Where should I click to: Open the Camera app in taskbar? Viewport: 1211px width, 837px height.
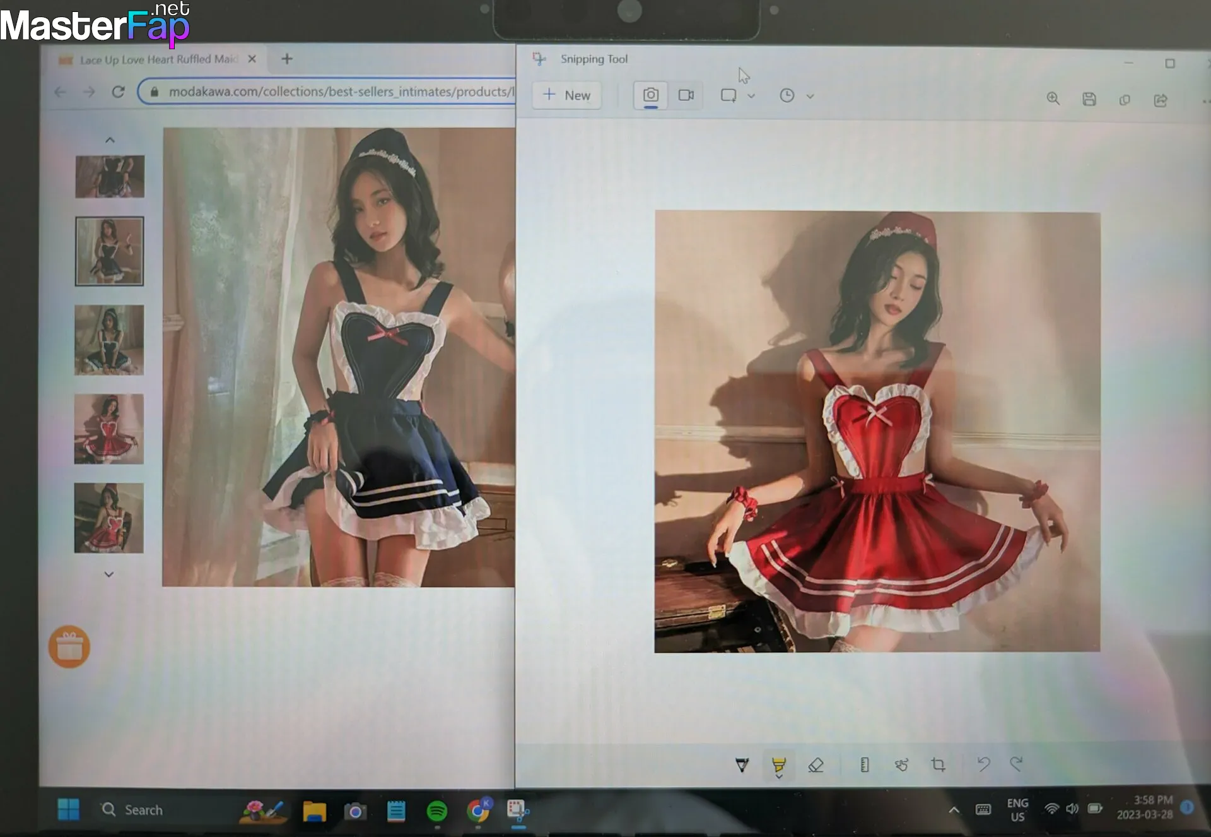tap(355, 811)
